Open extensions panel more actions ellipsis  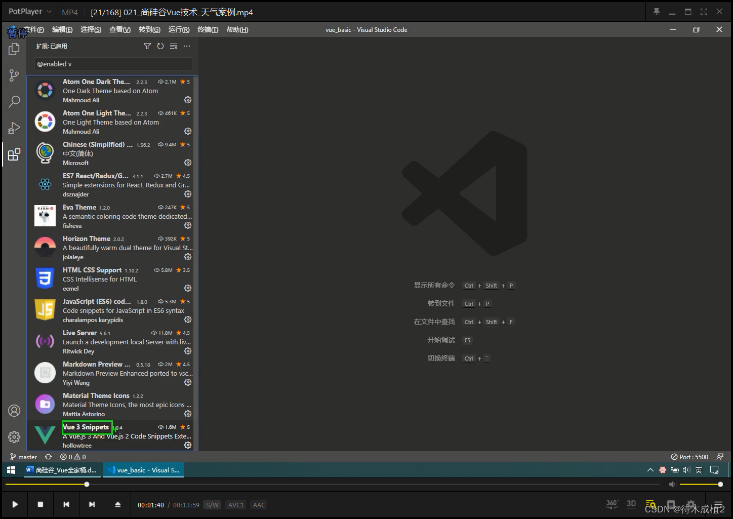coord(187,46)
